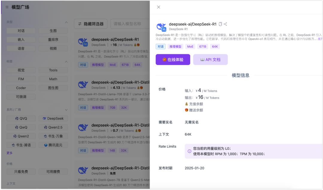Click 64K tag in detail panel
The height and width of the screenshot is (190, 323).
tap(215, 47)
